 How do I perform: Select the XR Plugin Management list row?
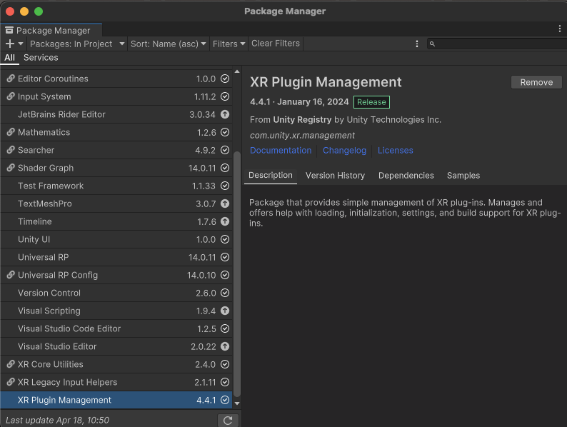pos(116,400)
